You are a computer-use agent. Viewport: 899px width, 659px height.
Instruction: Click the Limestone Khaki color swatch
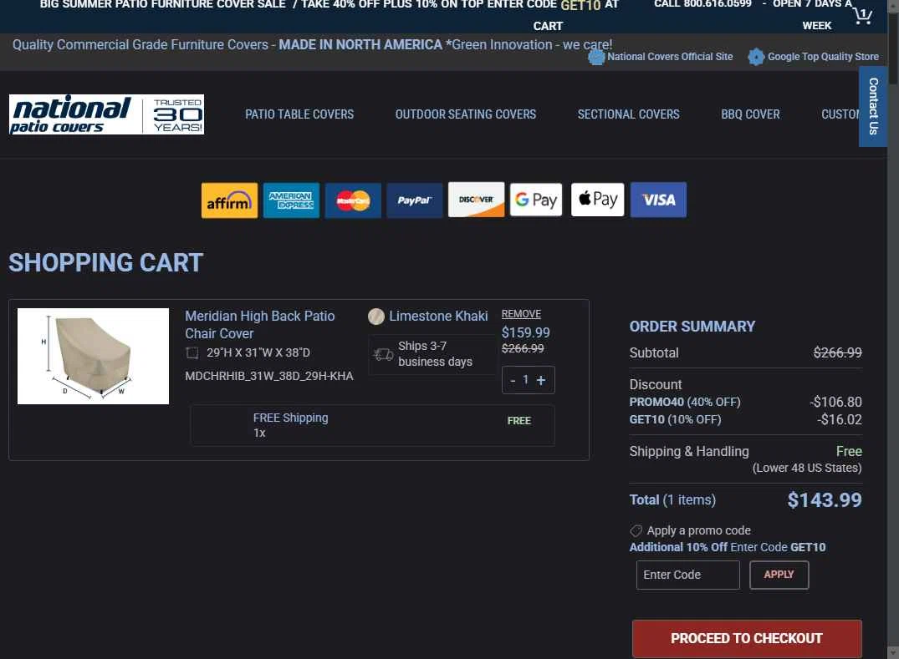pos(376,316)
